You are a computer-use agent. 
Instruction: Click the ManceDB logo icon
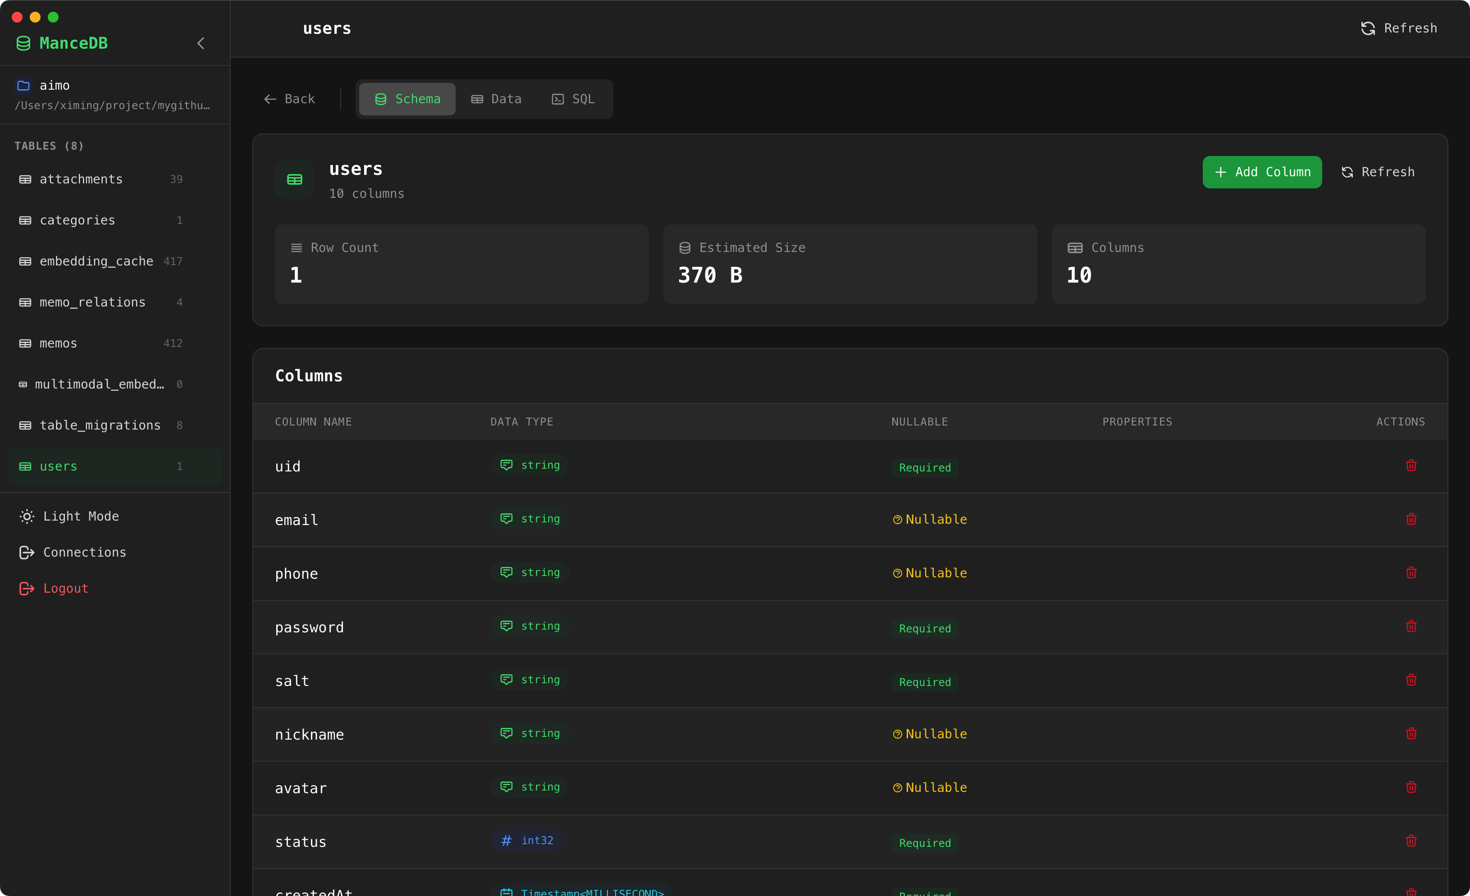pos(23,44)
